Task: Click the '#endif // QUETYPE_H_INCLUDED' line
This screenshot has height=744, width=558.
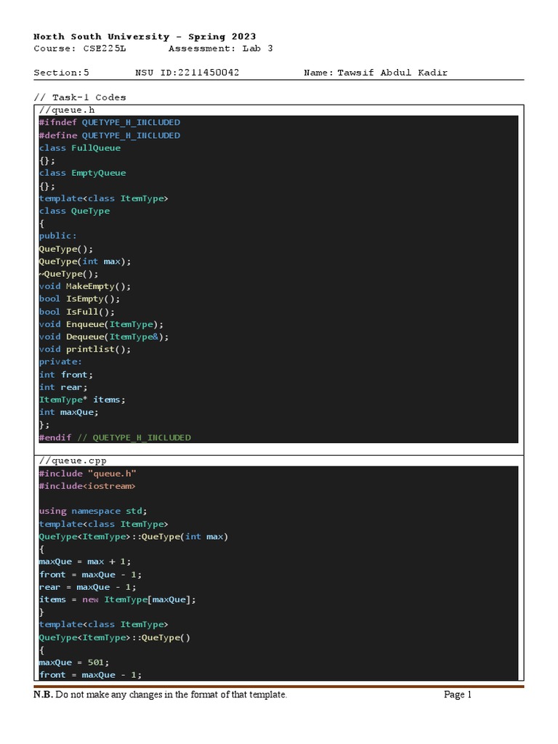Action: tap(115, 437)
